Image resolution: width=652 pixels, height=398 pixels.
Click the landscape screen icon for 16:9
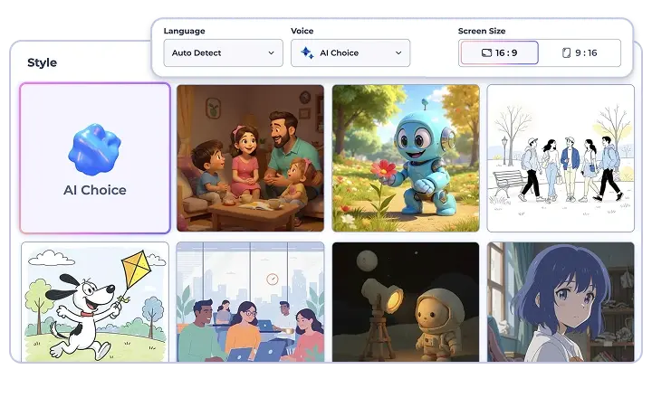[486, 53]
